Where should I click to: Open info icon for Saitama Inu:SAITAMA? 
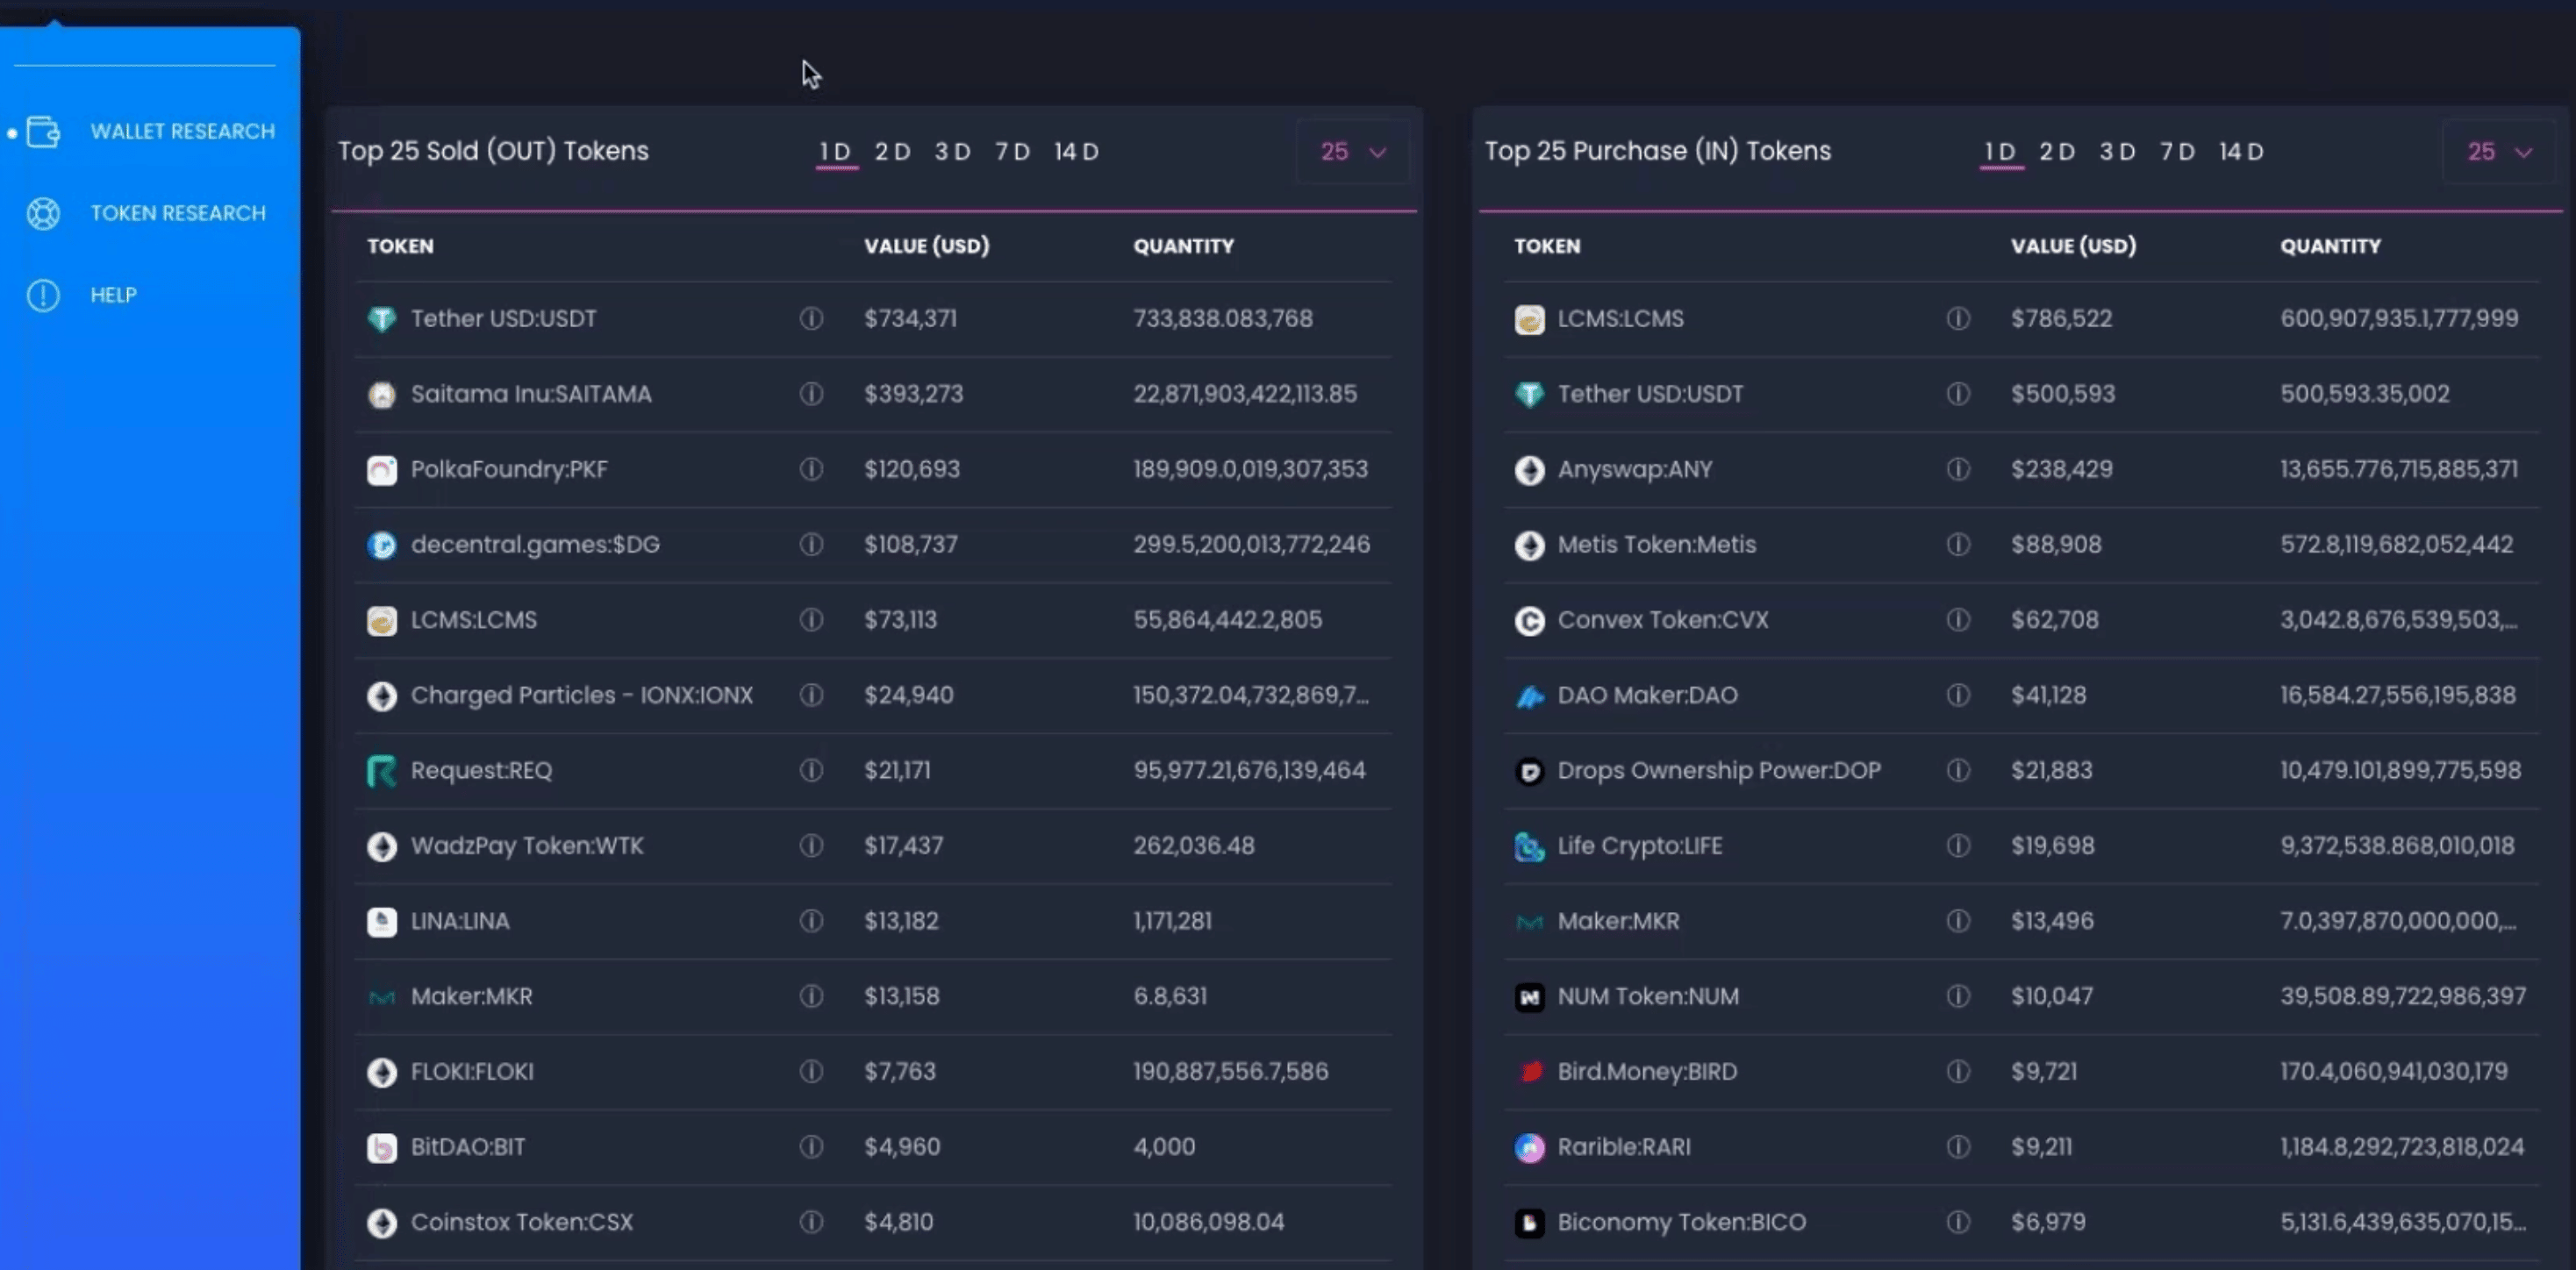[811, 394]
